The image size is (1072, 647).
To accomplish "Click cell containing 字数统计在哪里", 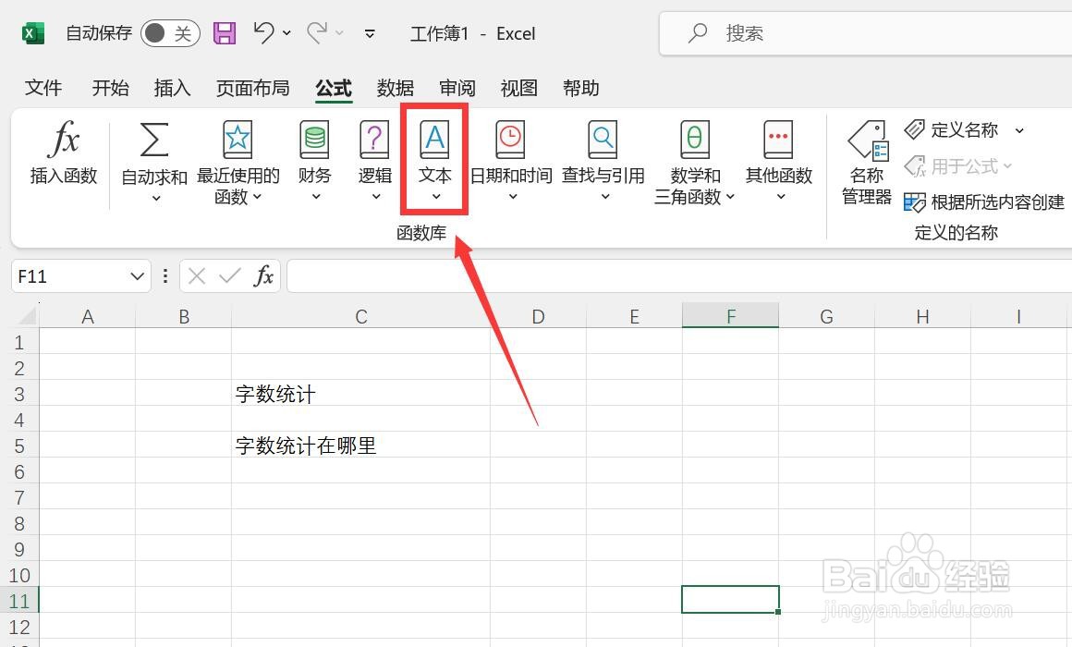I will [361, 446].
